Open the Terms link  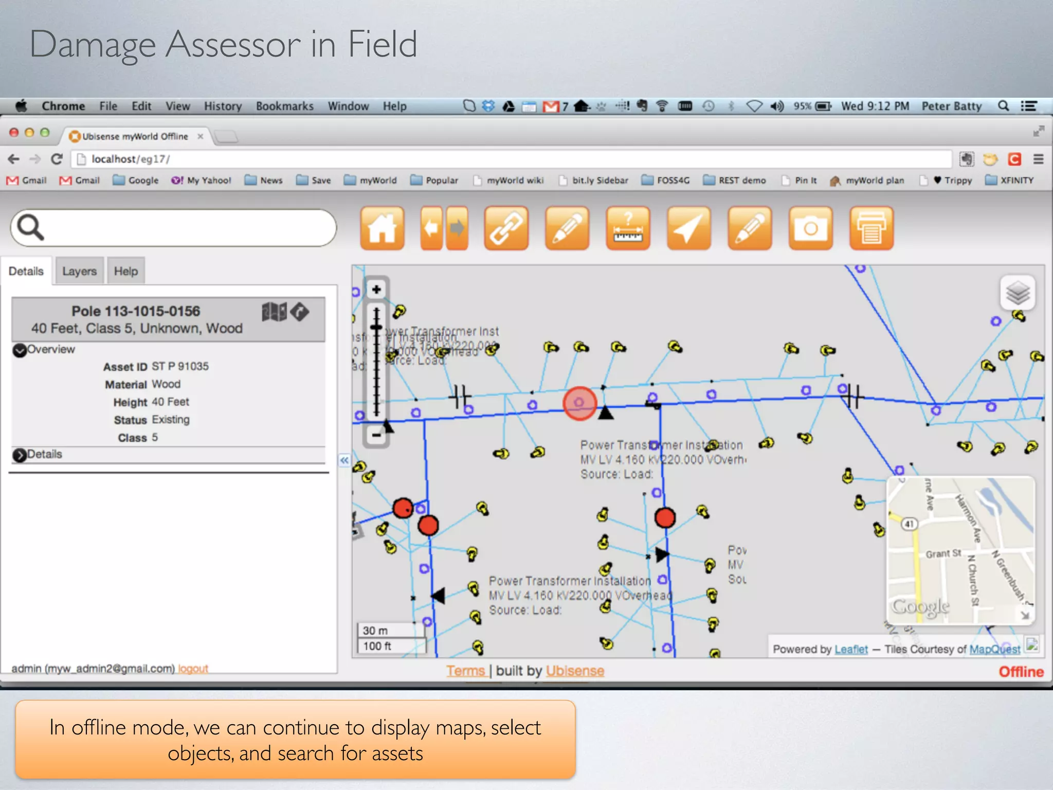(466, 671)
